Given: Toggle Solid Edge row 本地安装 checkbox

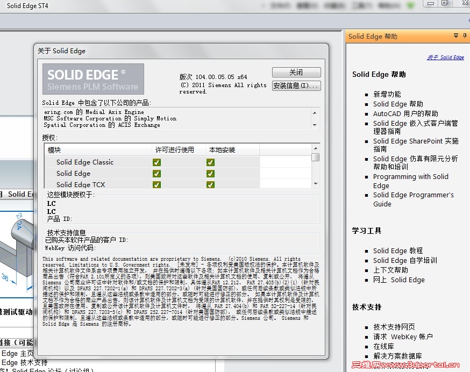Looking at the screenshot, I should (x=210, y=174).
